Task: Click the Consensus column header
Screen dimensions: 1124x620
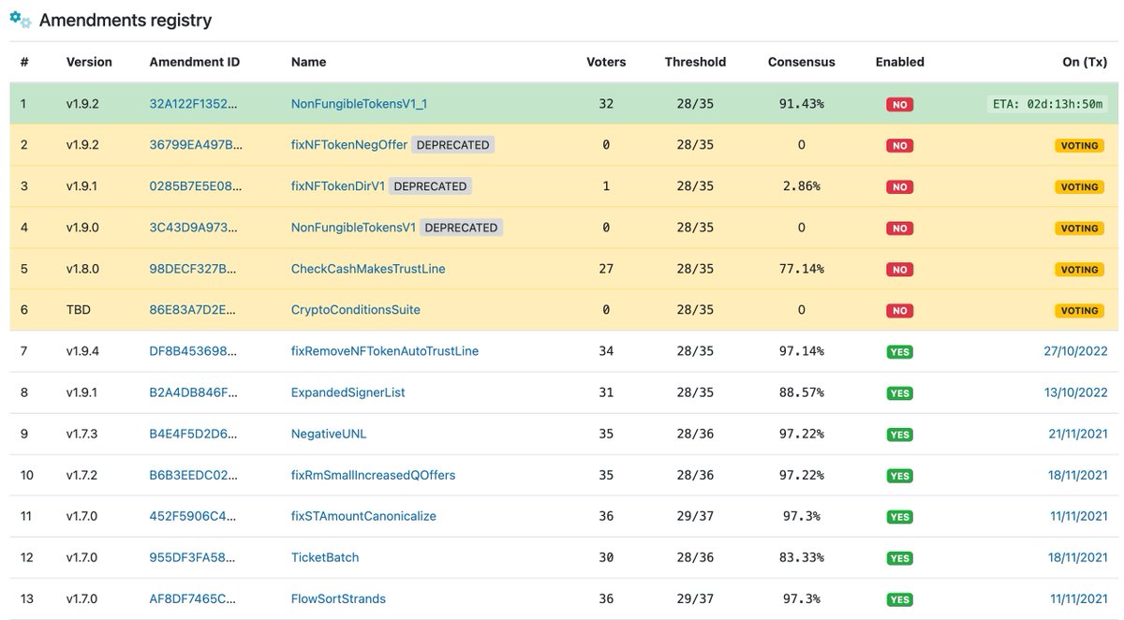Action: [x=802, y=62]
